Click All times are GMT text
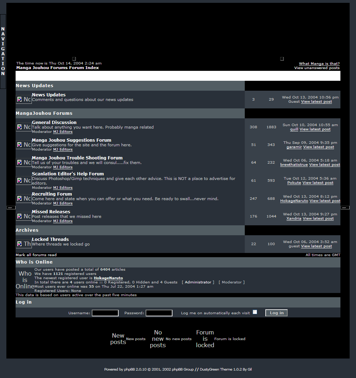The height and width of the screenshot is (378, 356). 323,255
